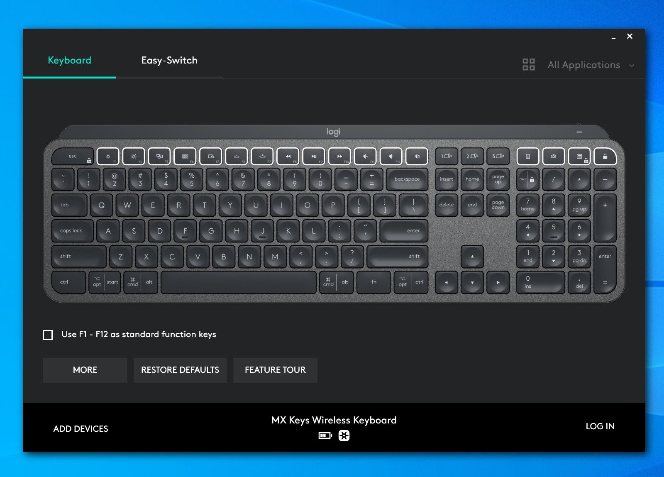664x477 pixels.
Task: Select the F12 volume down key
Action: (x=391, y=157)
